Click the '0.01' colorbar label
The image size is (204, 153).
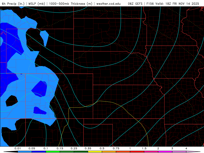(x=18, y=148)
